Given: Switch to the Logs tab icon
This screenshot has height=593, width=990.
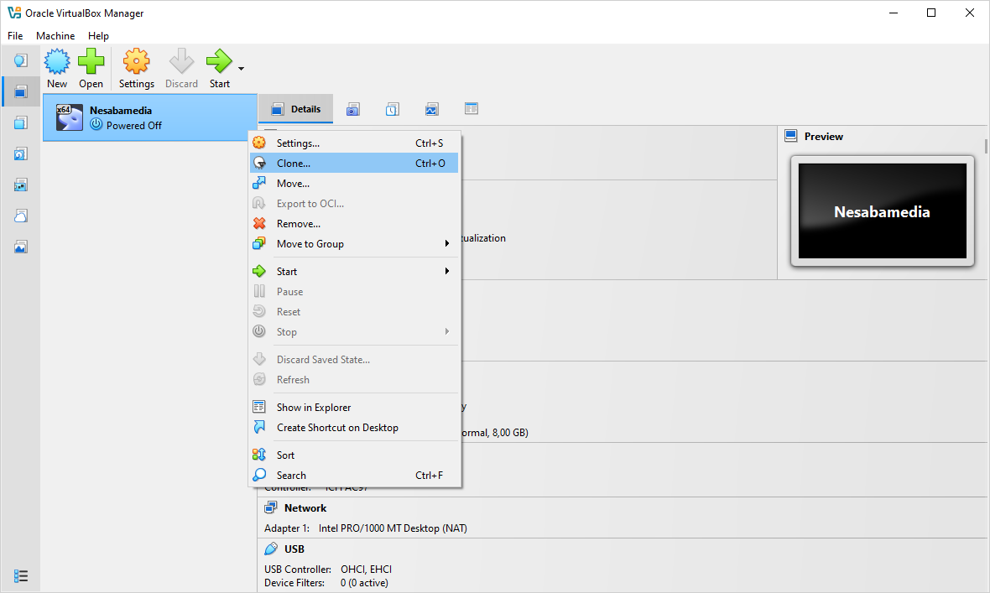Looking at the screenshot, I should coord(393,109).
